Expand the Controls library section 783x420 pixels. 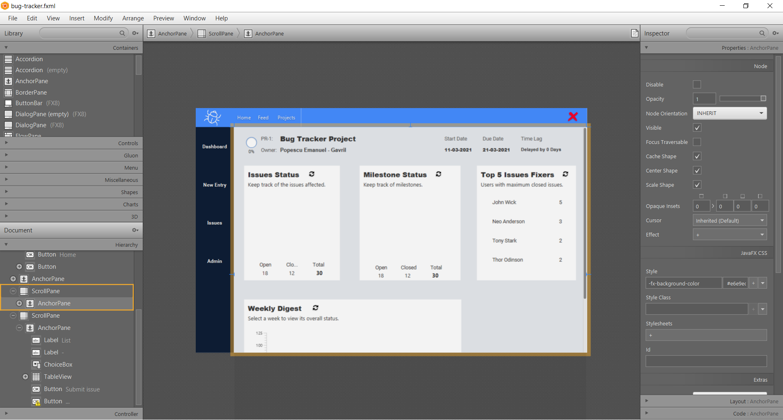point(71,143)
